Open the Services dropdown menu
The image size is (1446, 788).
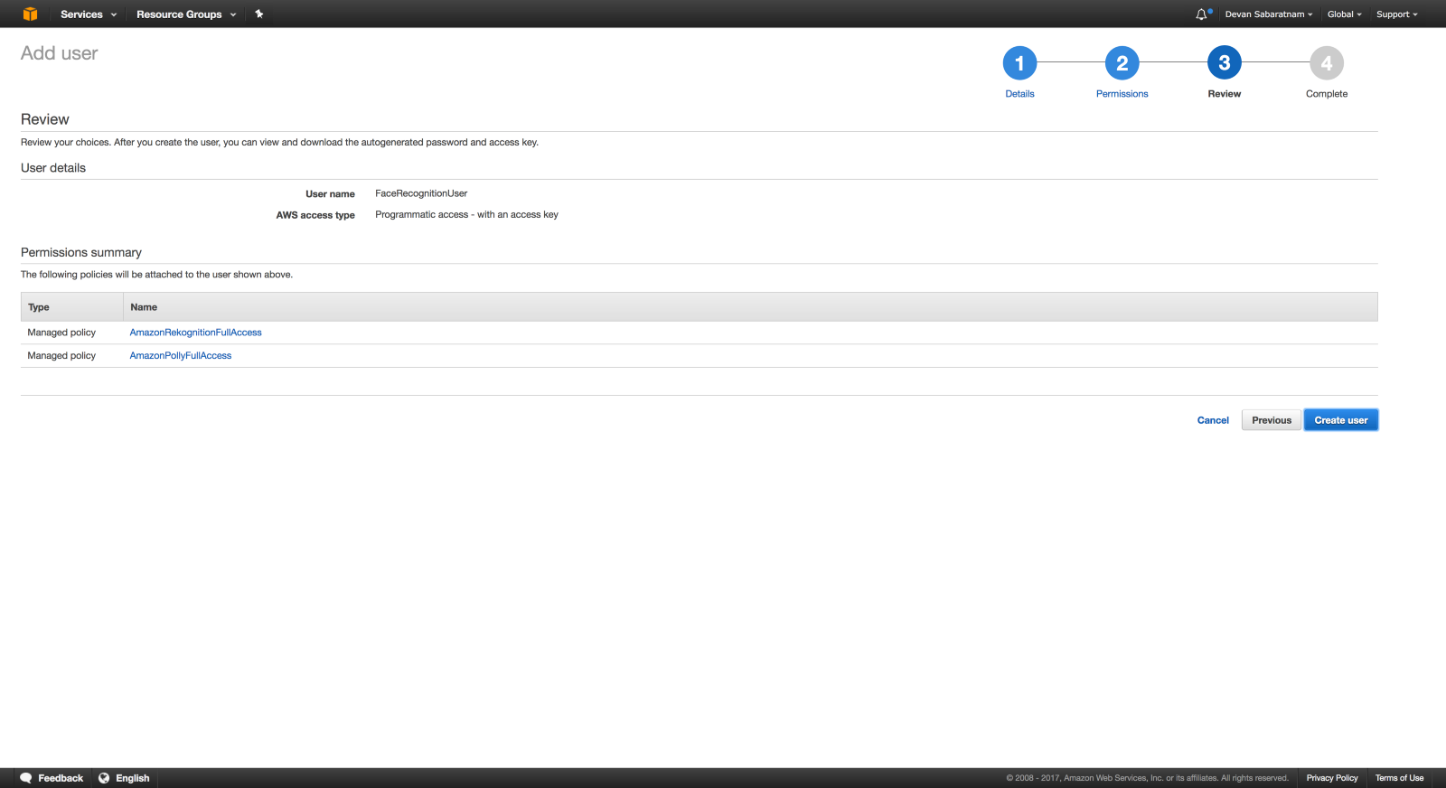click(x=89, y=14)
